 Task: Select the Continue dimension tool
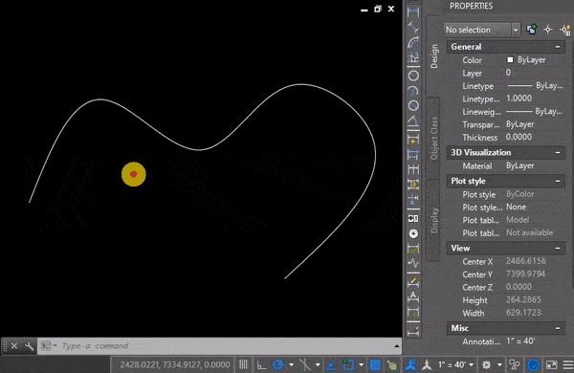pos(413,169)
